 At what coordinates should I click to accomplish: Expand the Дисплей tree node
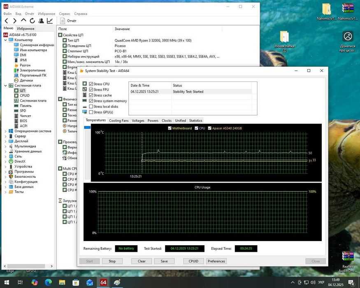5,141
